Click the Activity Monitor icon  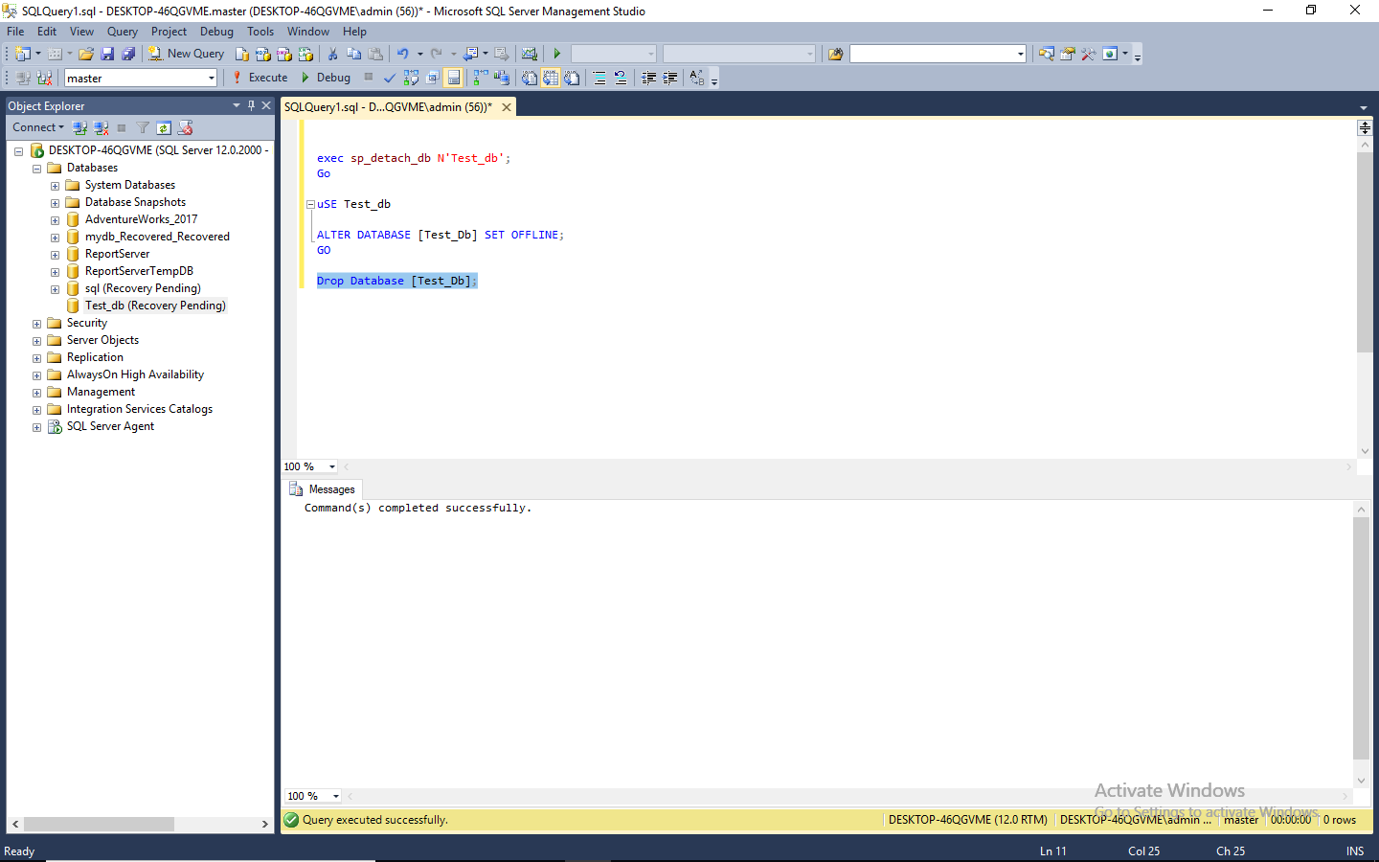pyautogui.click(x=529, y=54)
